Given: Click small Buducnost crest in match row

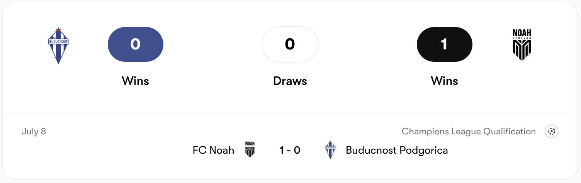Looking at the screenshot, I should (330, 150).
